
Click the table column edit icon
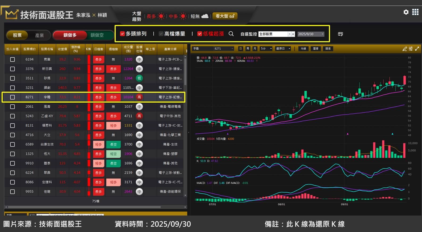point(340,34)
